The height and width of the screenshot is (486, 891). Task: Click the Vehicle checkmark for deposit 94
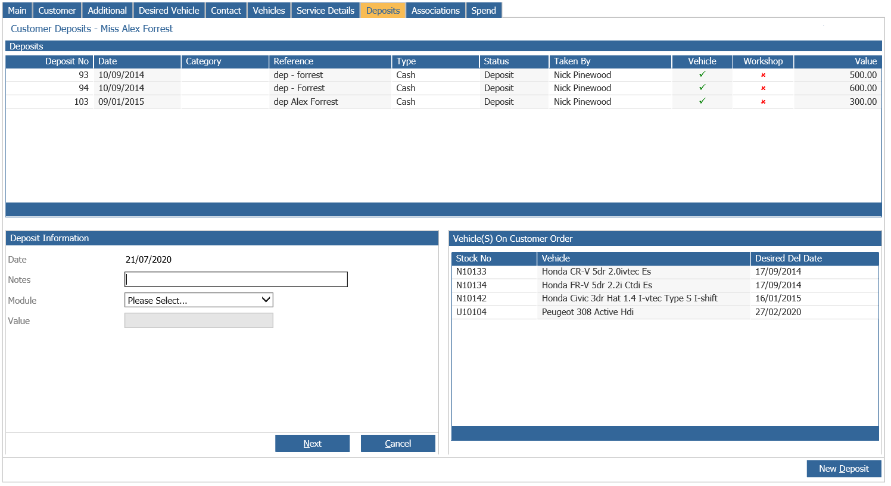(x=702, y=88)
